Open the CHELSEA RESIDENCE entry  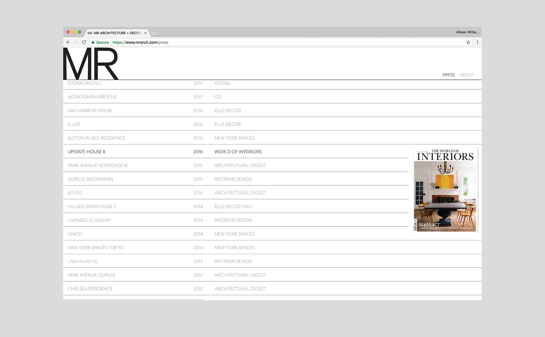(x=90, y=289)
